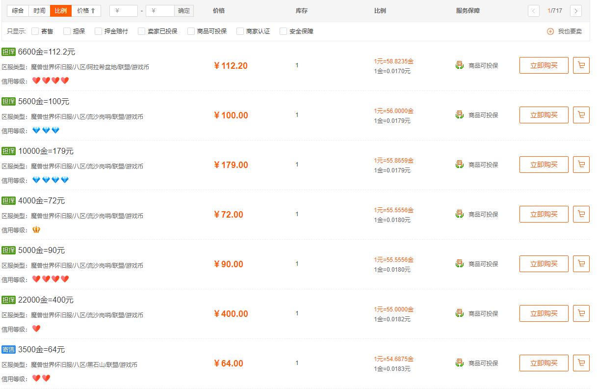Click cart icon for 5600金=100元 listing
The image size is (598, 392).
click(581, 115)
